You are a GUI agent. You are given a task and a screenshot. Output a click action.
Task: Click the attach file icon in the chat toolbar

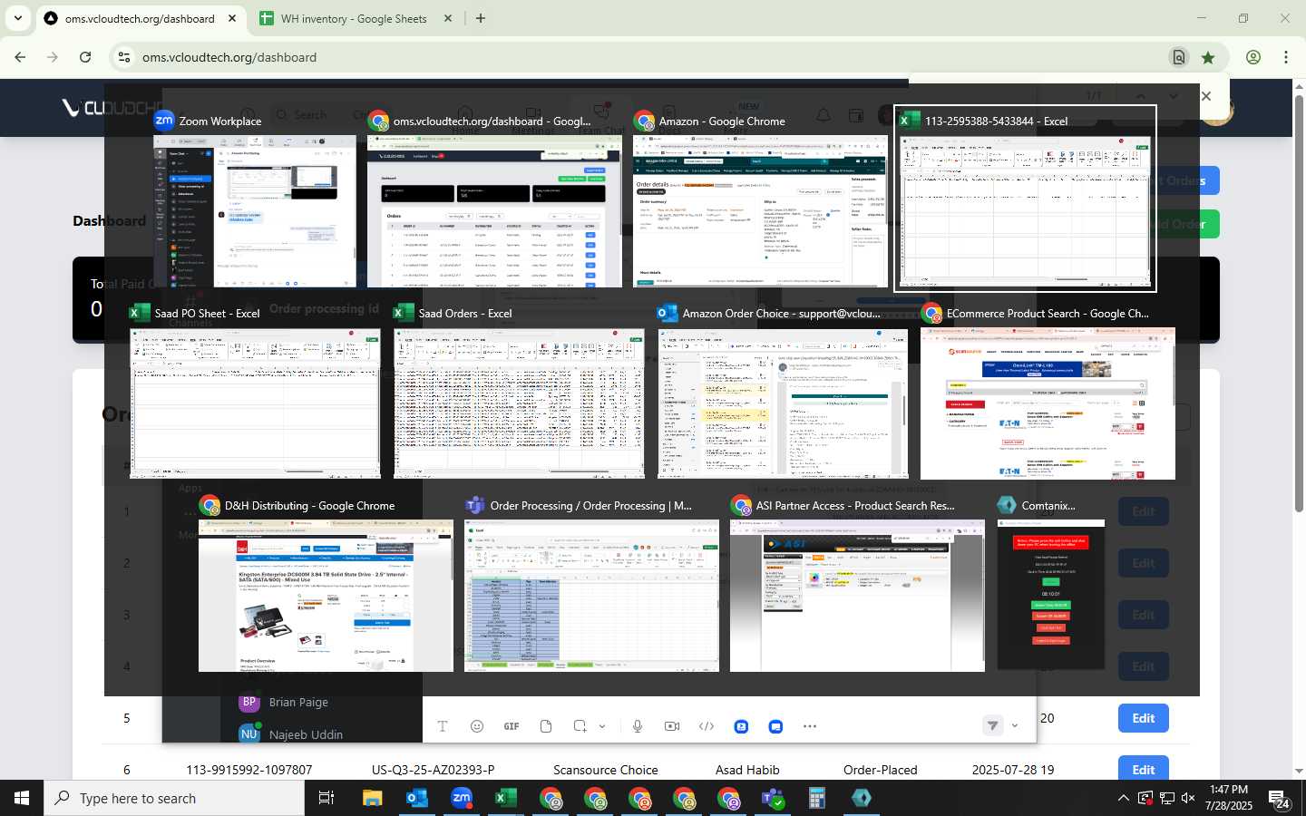point(546,726)
